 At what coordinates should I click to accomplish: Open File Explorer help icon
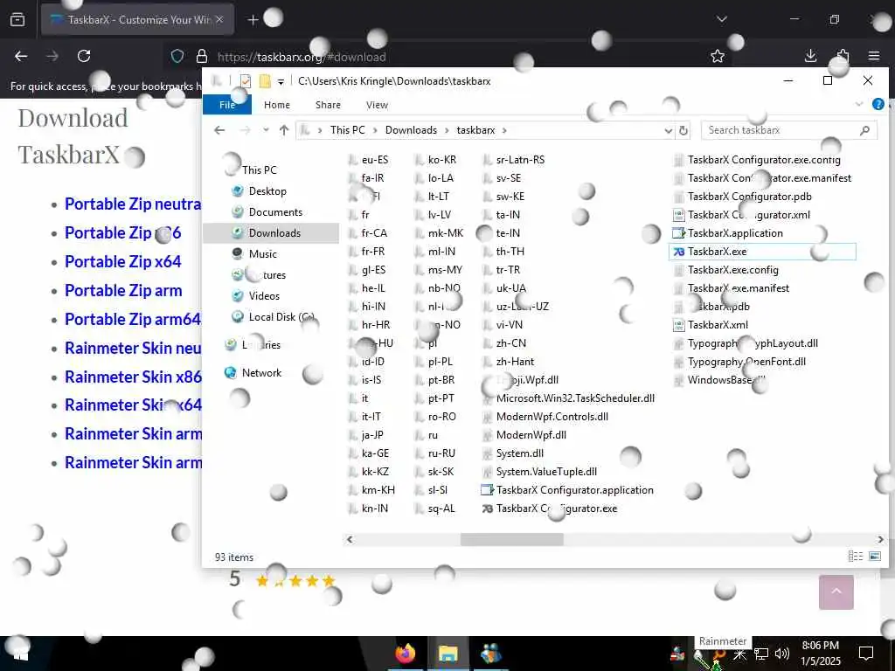click(878, 105)
